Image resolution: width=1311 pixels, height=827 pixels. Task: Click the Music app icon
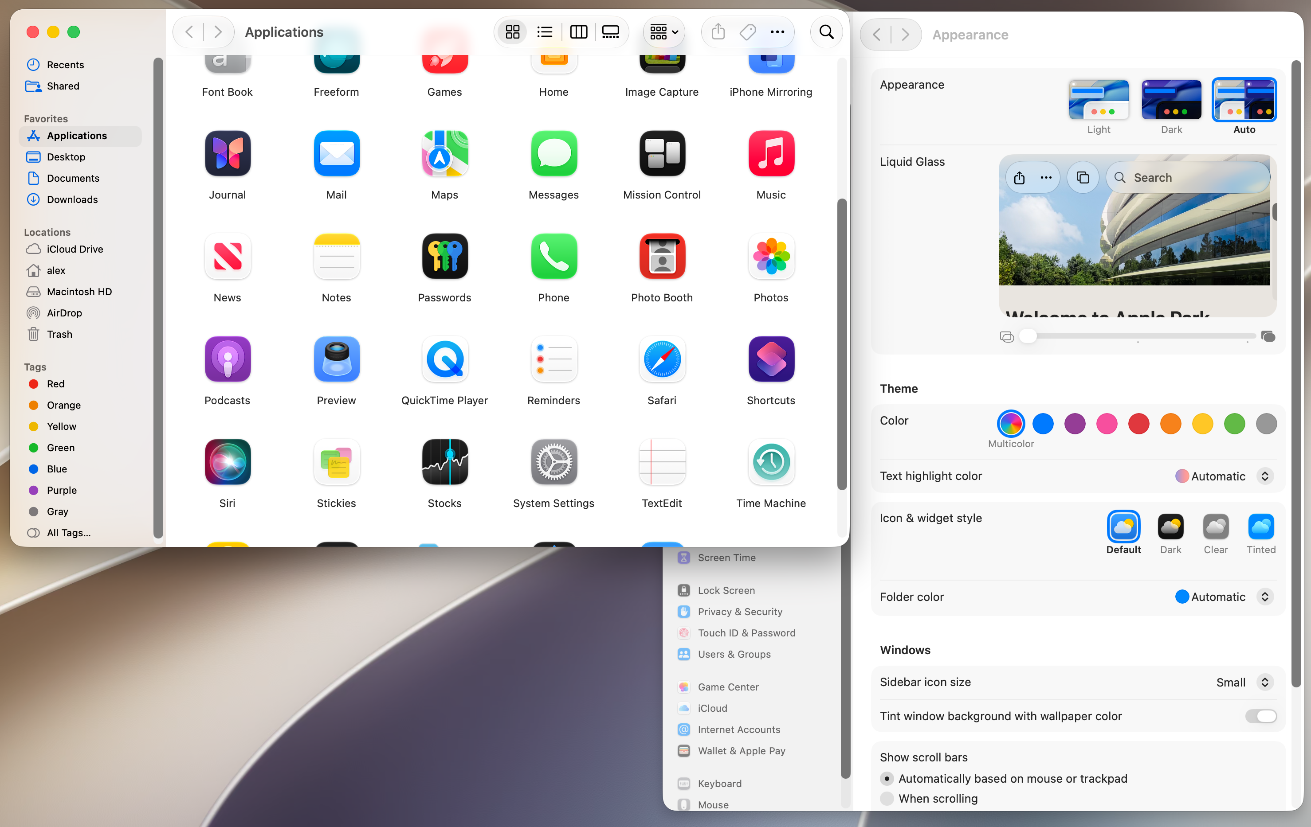point(771,153)
